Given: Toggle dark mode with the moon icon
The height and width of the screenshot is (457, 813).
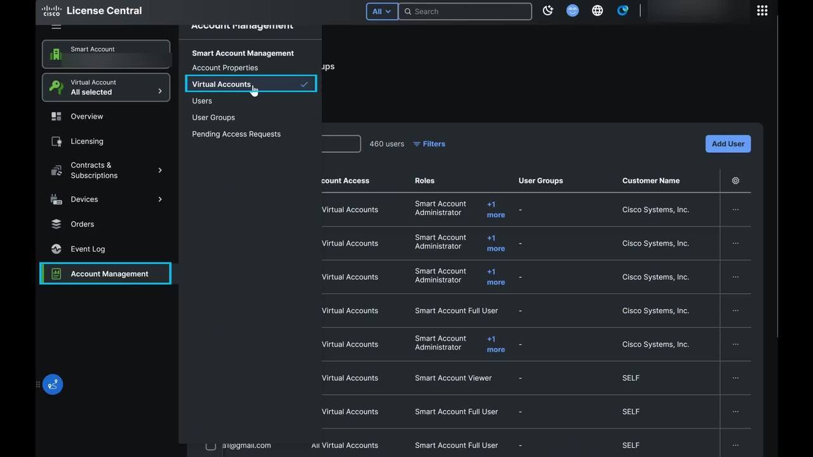Looking at the screenshot, I should click(548, 11).
